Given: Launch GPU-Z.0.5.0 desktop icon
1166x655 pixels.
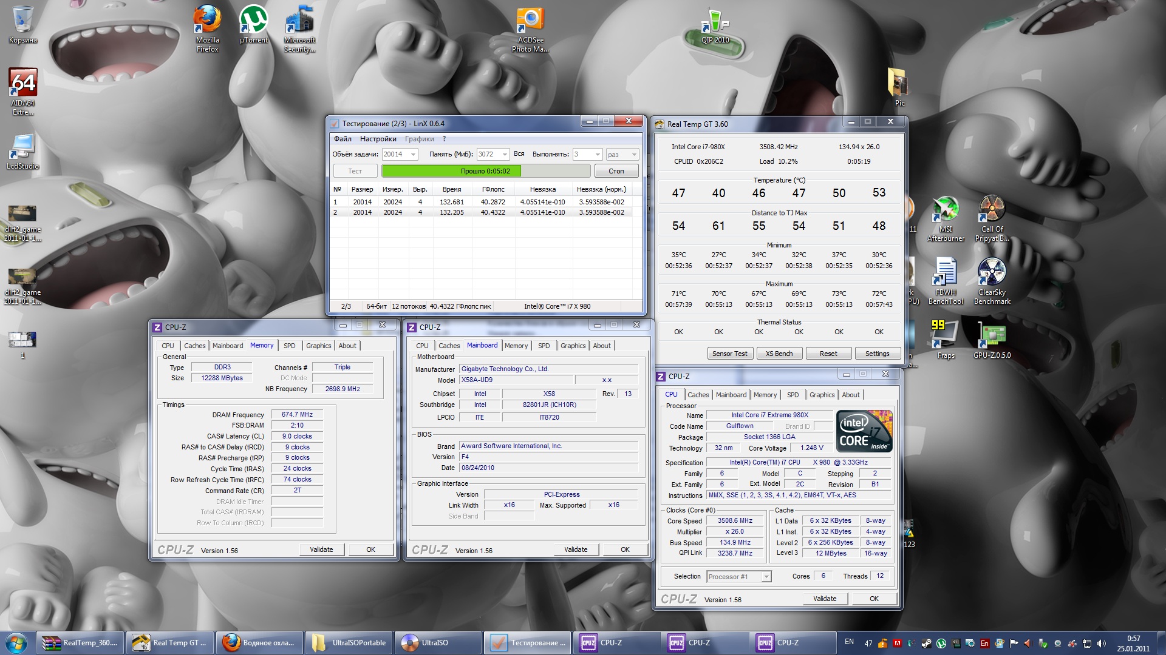Looking at the screenshot, I should point(992,340).
